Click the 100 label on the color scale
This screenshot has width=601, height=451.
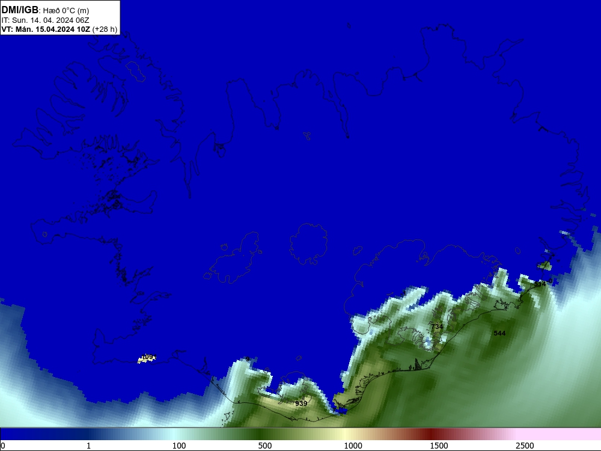click(x=179, y=446)
